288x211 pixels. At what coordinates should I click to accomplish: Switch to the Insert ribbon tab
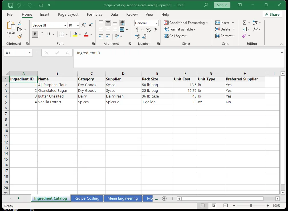[45, 14]
